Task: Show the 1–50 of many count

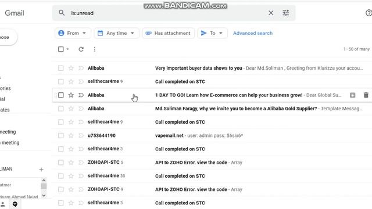Action: point(356,49)
